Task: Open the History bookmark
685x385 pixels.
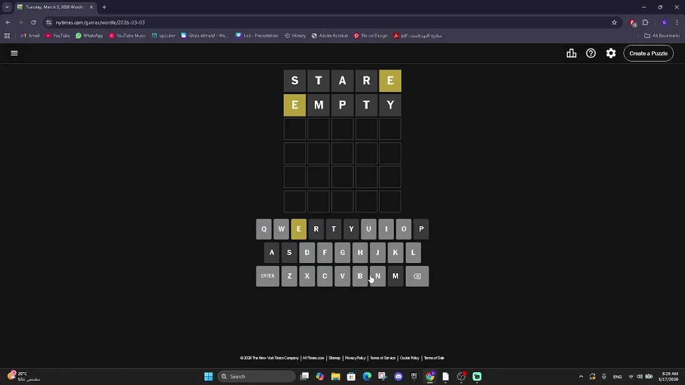Action: (295, 36)
